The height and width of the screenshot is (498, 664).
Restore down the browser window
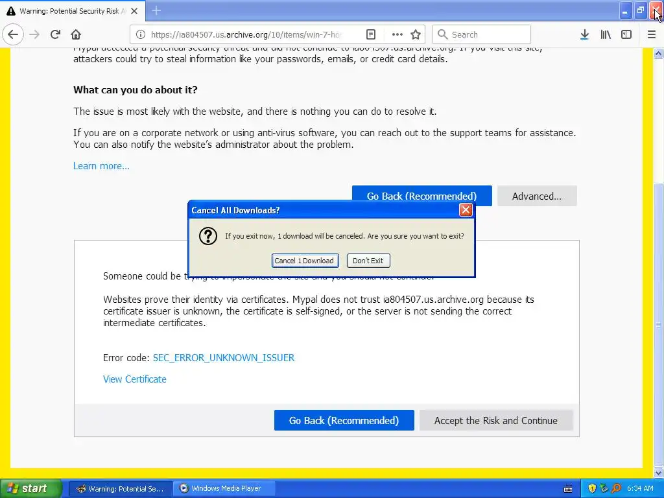click(x=641, y=10)
